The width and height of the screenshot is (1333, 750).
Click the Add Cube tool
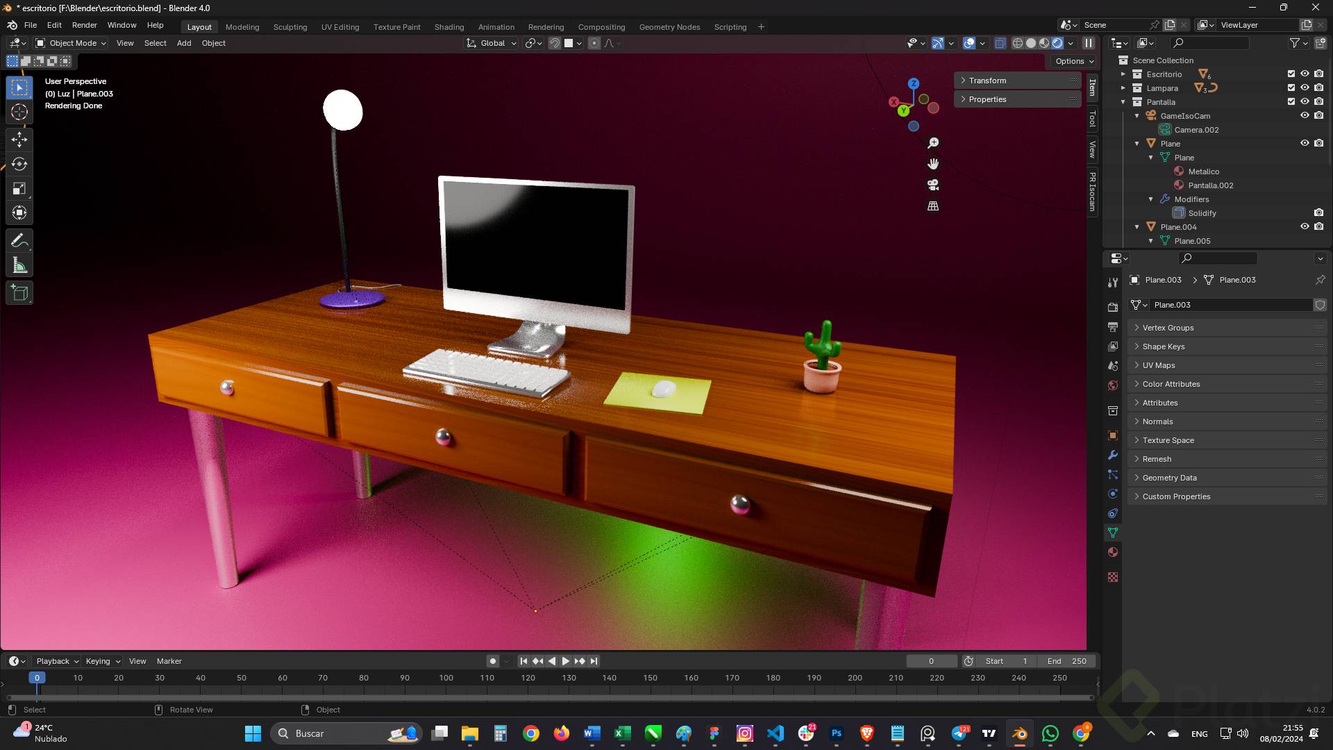coord(19,293)
